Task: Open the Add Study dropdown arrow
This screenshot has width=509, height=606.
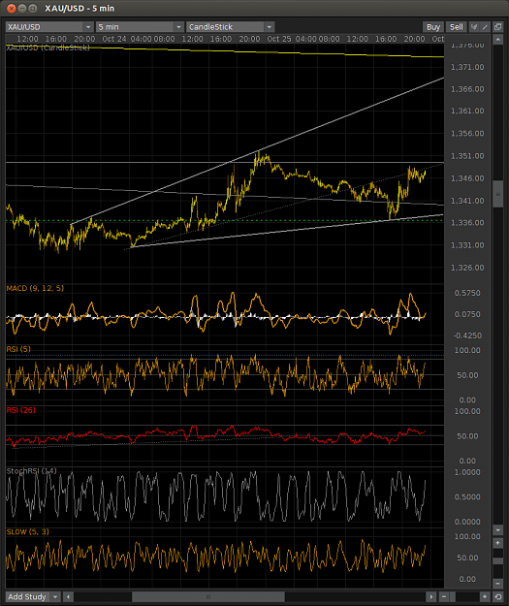Action: click(55, 596)
